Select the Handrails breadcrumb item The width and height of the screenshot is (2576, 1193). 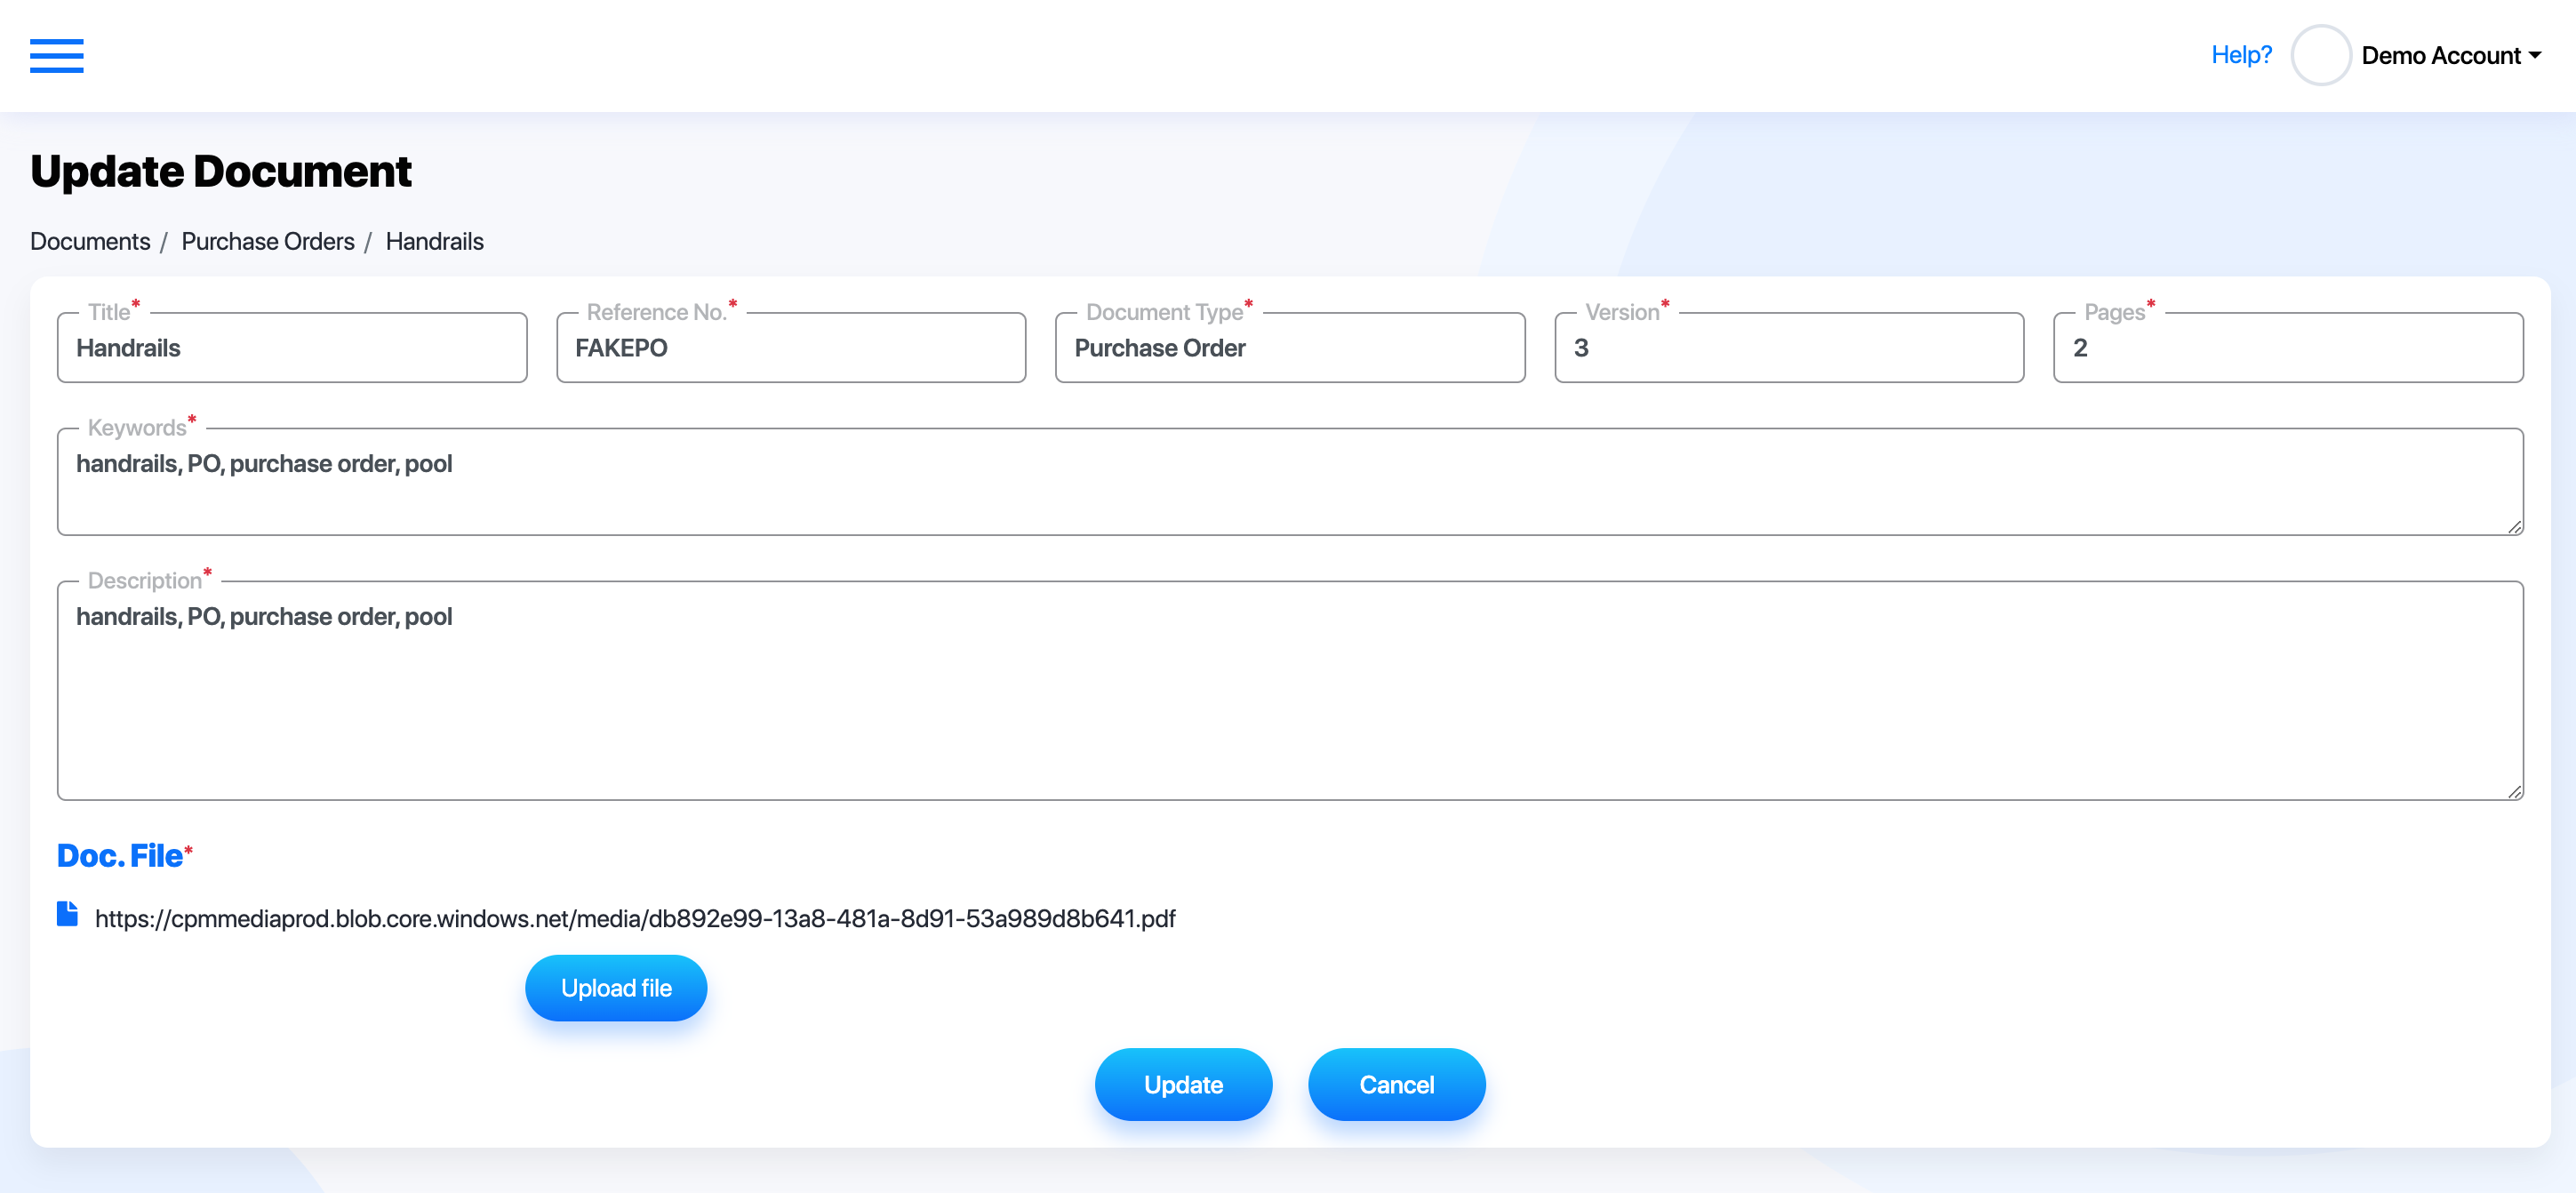click(x=434, y=242)
